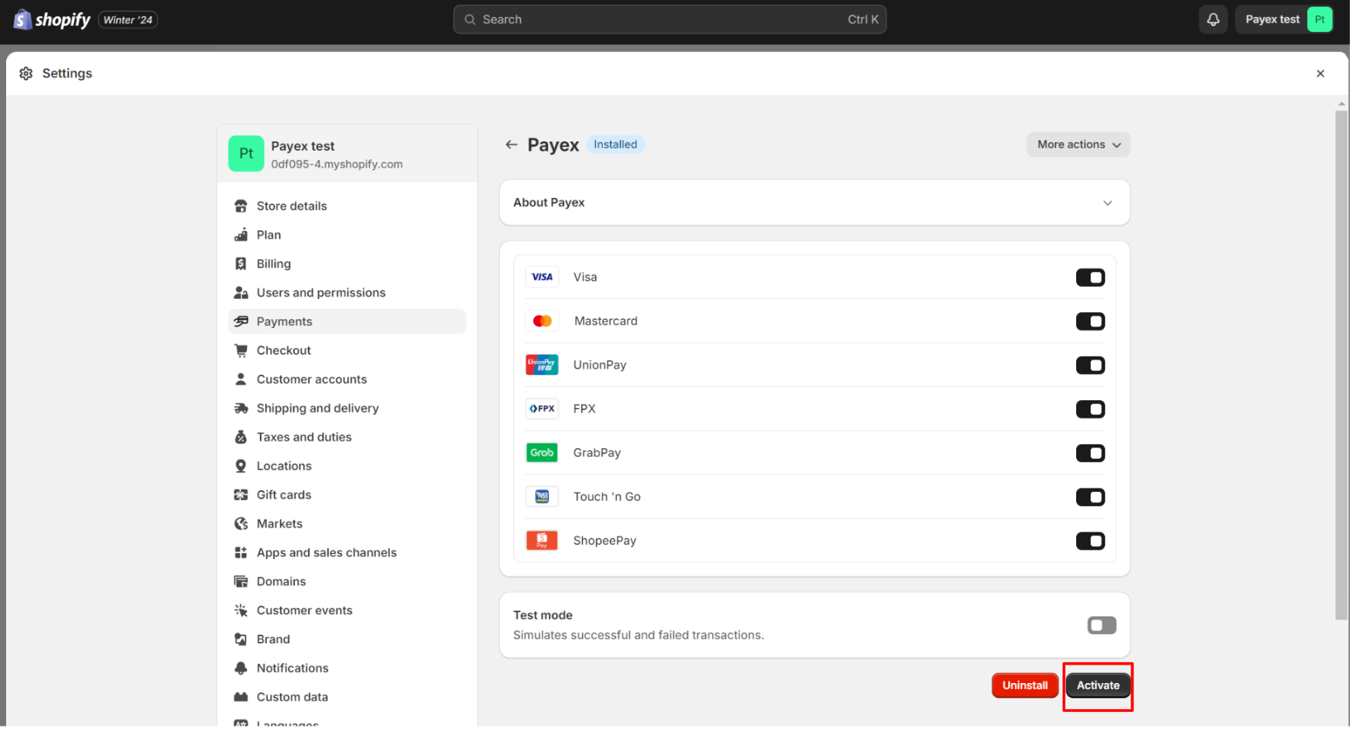Viewport: 1350px width, 735px height.
Task: Open Locations settings
Action: pyautogui.click(x=347, y=466)
